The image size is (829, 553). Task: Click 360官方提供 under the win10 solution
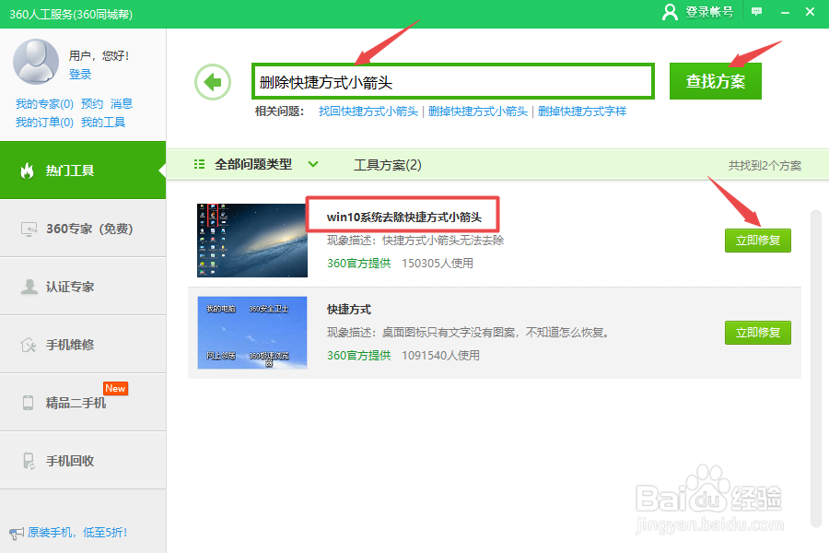[359, 263]
